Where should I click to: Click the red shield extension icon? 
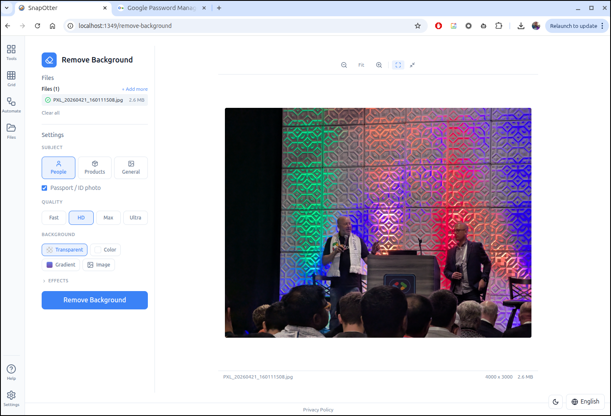tap(439, 26)
